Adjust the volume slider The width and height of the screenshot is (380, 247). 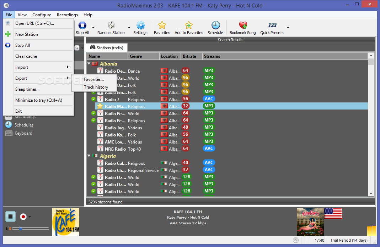click(31, 228)
